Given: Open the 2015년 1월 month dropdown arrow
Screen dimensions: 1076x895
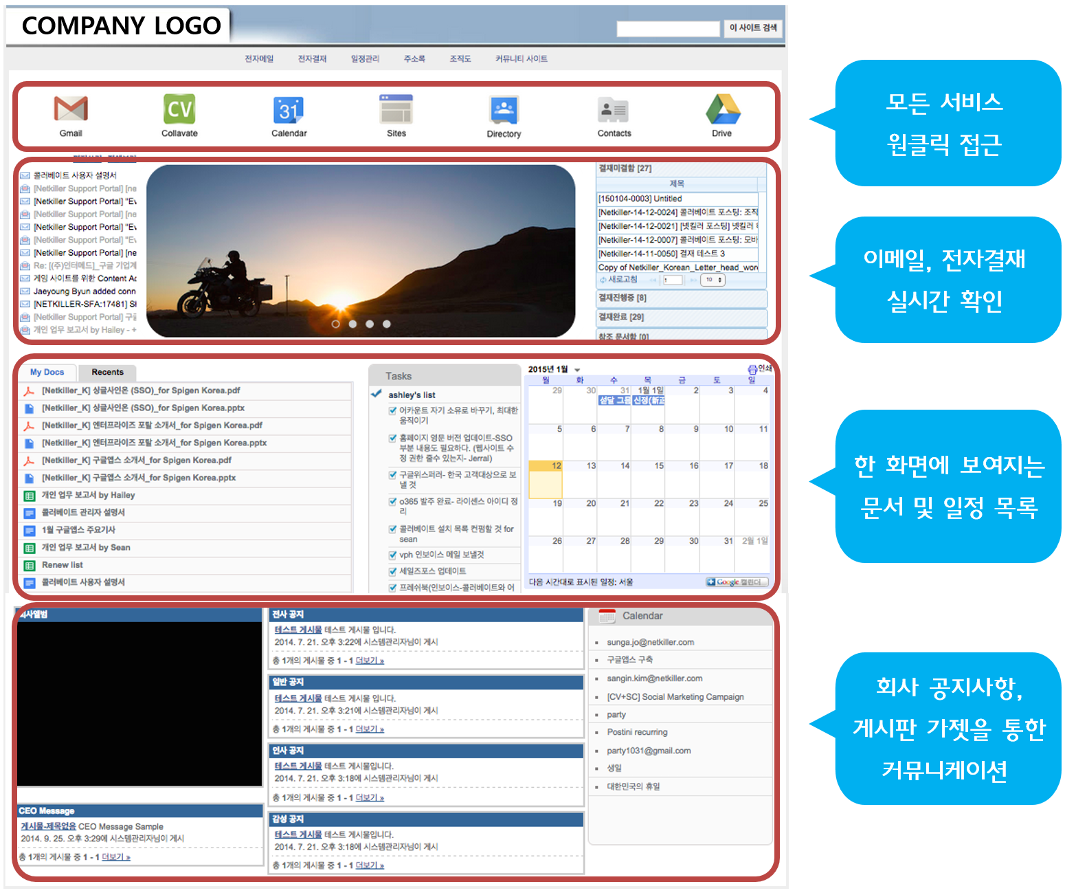Looking at the screenshot, I should click(x=577, y=370).
